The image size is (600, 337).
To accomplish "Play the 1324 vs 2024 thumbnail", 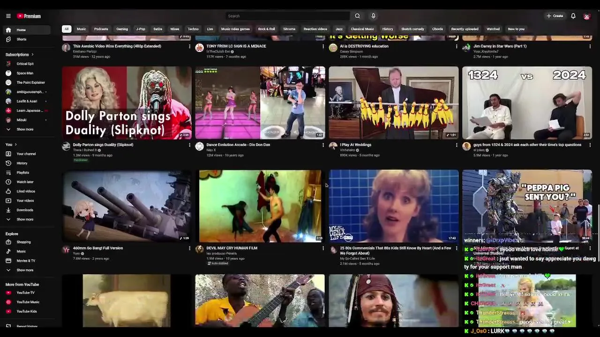I will tap(527, 103).
